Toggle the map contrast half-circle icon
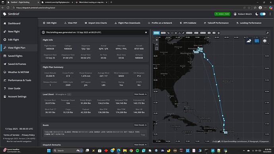The height and width of the screenshot is (154, 274). [218, 33]
